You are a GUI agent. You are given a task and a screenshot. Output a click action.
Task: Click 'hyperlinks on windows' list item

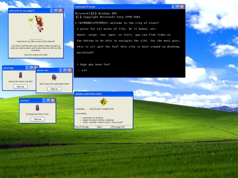click(x=93, y=118)
